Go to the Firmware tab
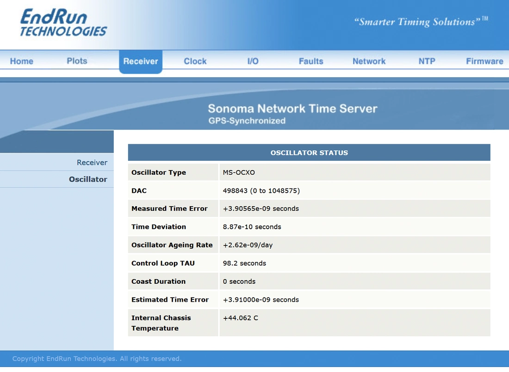The height and width of the screenshot is (372, 509). pos(484,61)
